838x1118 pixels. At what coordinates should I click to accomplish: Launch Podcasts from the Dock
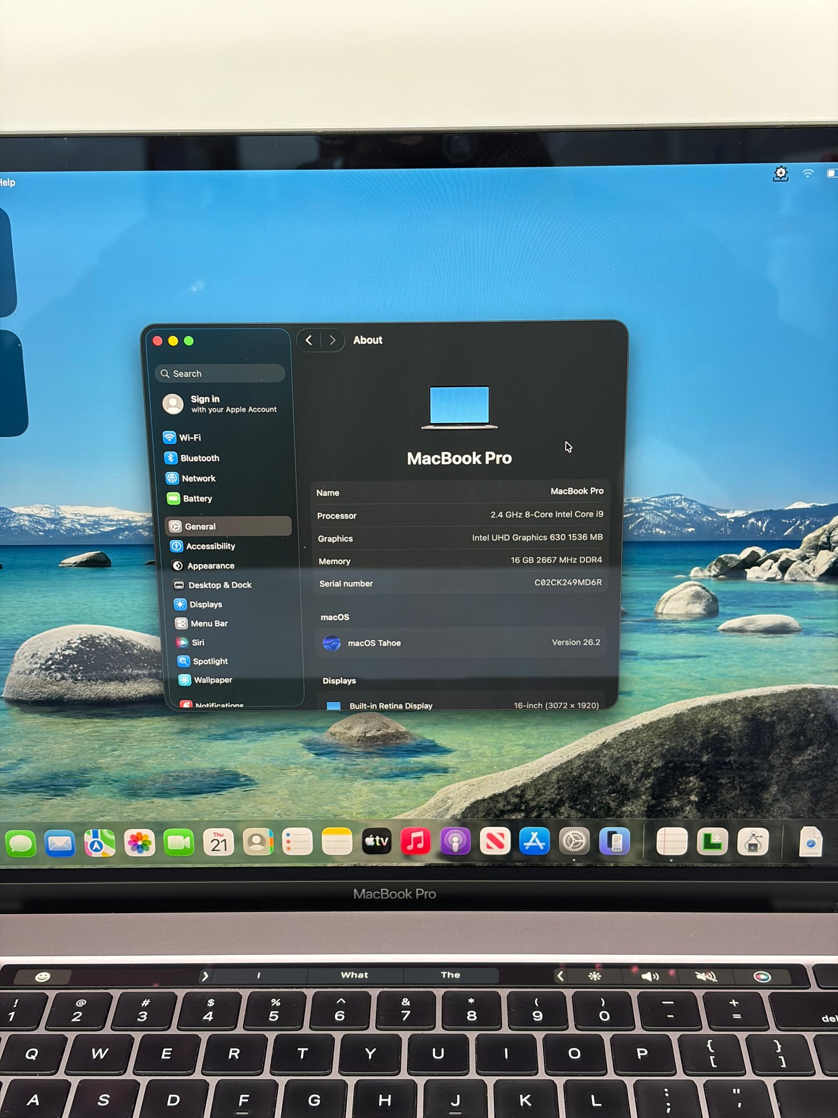[x=455, y=841]
